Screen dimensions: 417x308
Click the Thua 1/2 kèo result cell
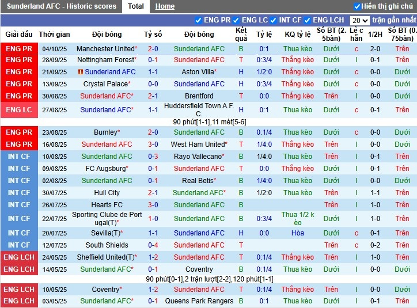(298, 218)
